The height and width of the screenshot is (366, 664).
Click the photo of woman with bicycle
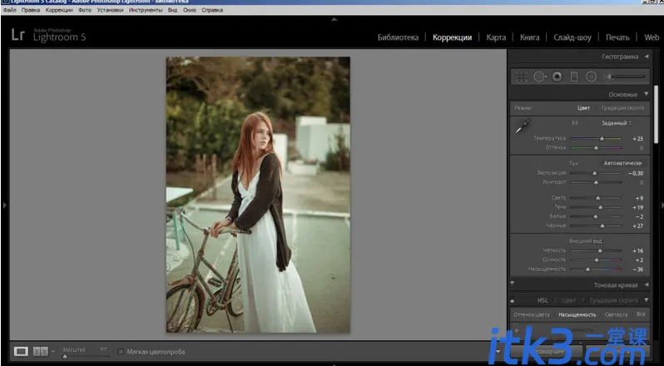tap(258, 195)
